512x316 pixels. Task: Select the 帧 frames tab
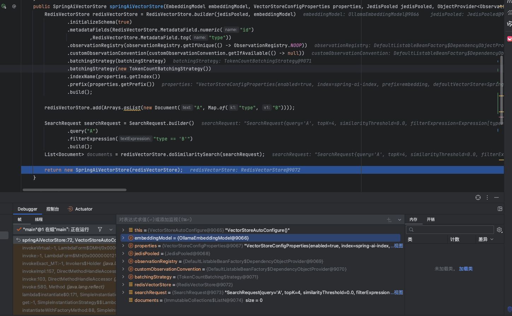(19, 219)
